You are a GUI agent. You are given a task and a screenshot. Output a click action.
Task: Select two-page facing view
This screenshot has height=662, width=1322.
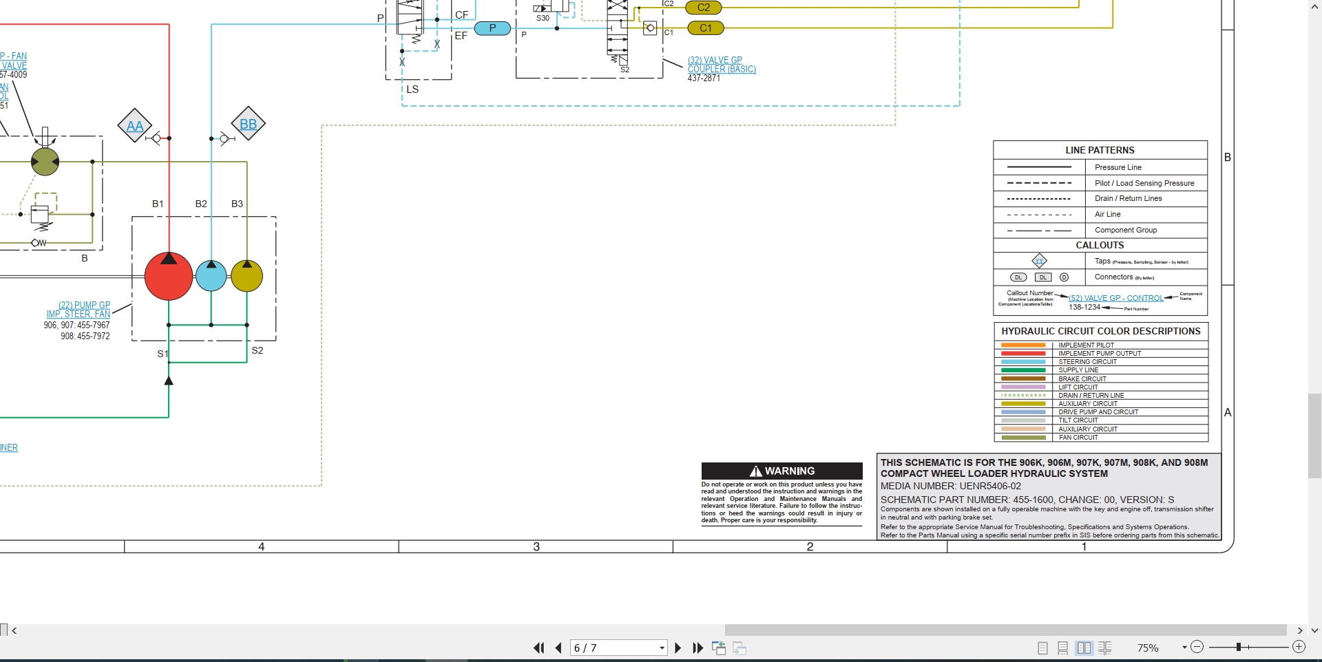(x=1084, y=648)
